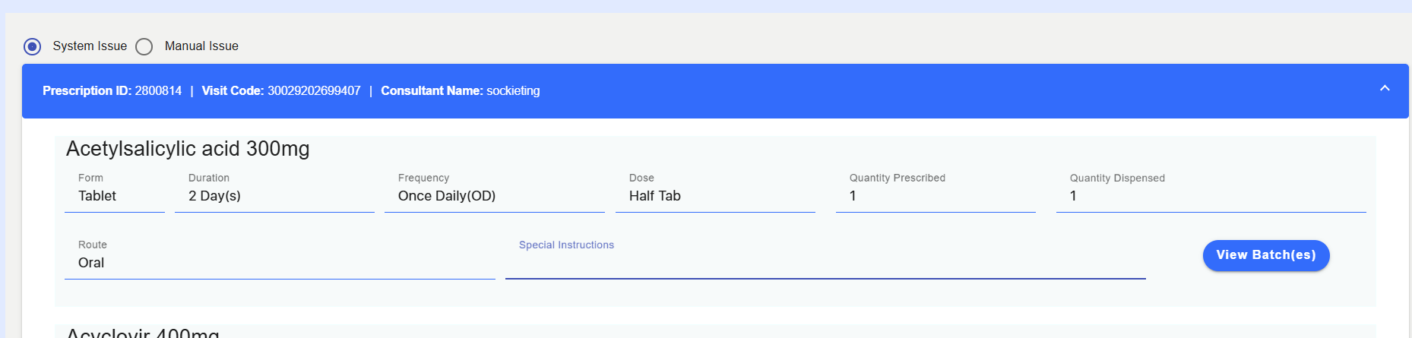Image resolution: width=1412 pixels, height=338 pixels.
Task: Click the Quantity Dispensed field
Action: (x=1211, y=196)
